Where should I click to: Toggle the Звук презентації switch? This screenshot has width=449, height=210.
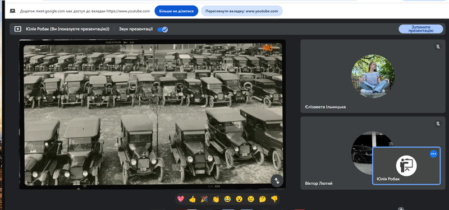163,29
